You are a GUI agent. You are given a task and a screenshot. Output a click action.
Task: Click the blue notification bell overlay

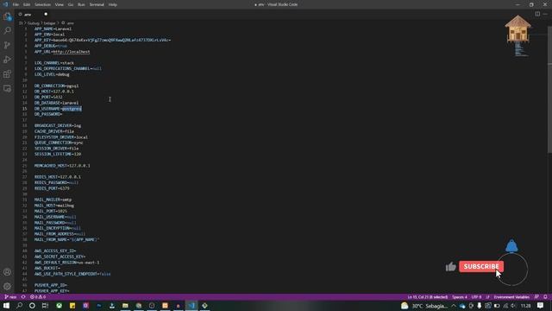pyautogui.click(x=511, y=245)
